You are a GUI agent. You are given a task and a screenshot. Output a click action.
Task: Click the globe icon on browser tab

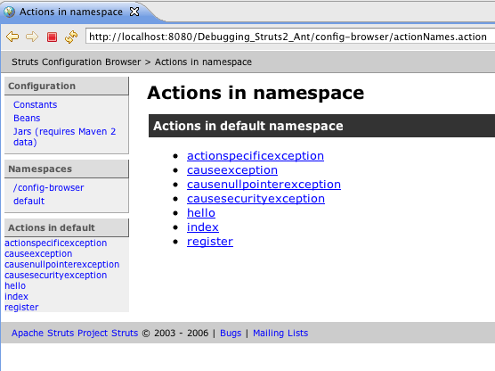click(9, 12)
